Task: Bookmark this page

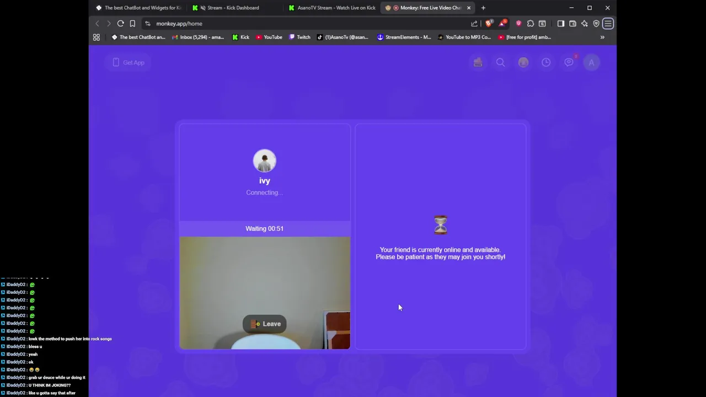Action: 132,24
